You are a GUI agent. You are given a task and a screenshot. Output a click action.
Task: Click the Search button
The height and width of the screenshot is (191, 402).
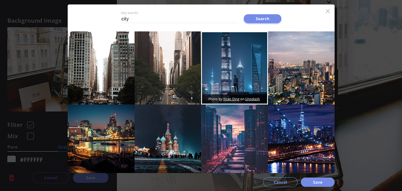tap(262, 19)
